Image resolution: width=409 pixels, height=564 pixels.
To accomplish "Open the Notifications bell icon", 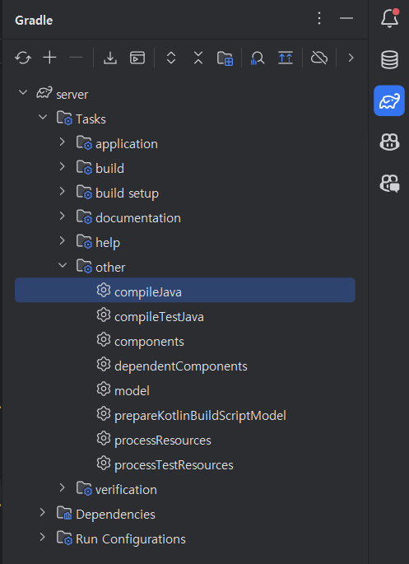I will pos(390,18).
